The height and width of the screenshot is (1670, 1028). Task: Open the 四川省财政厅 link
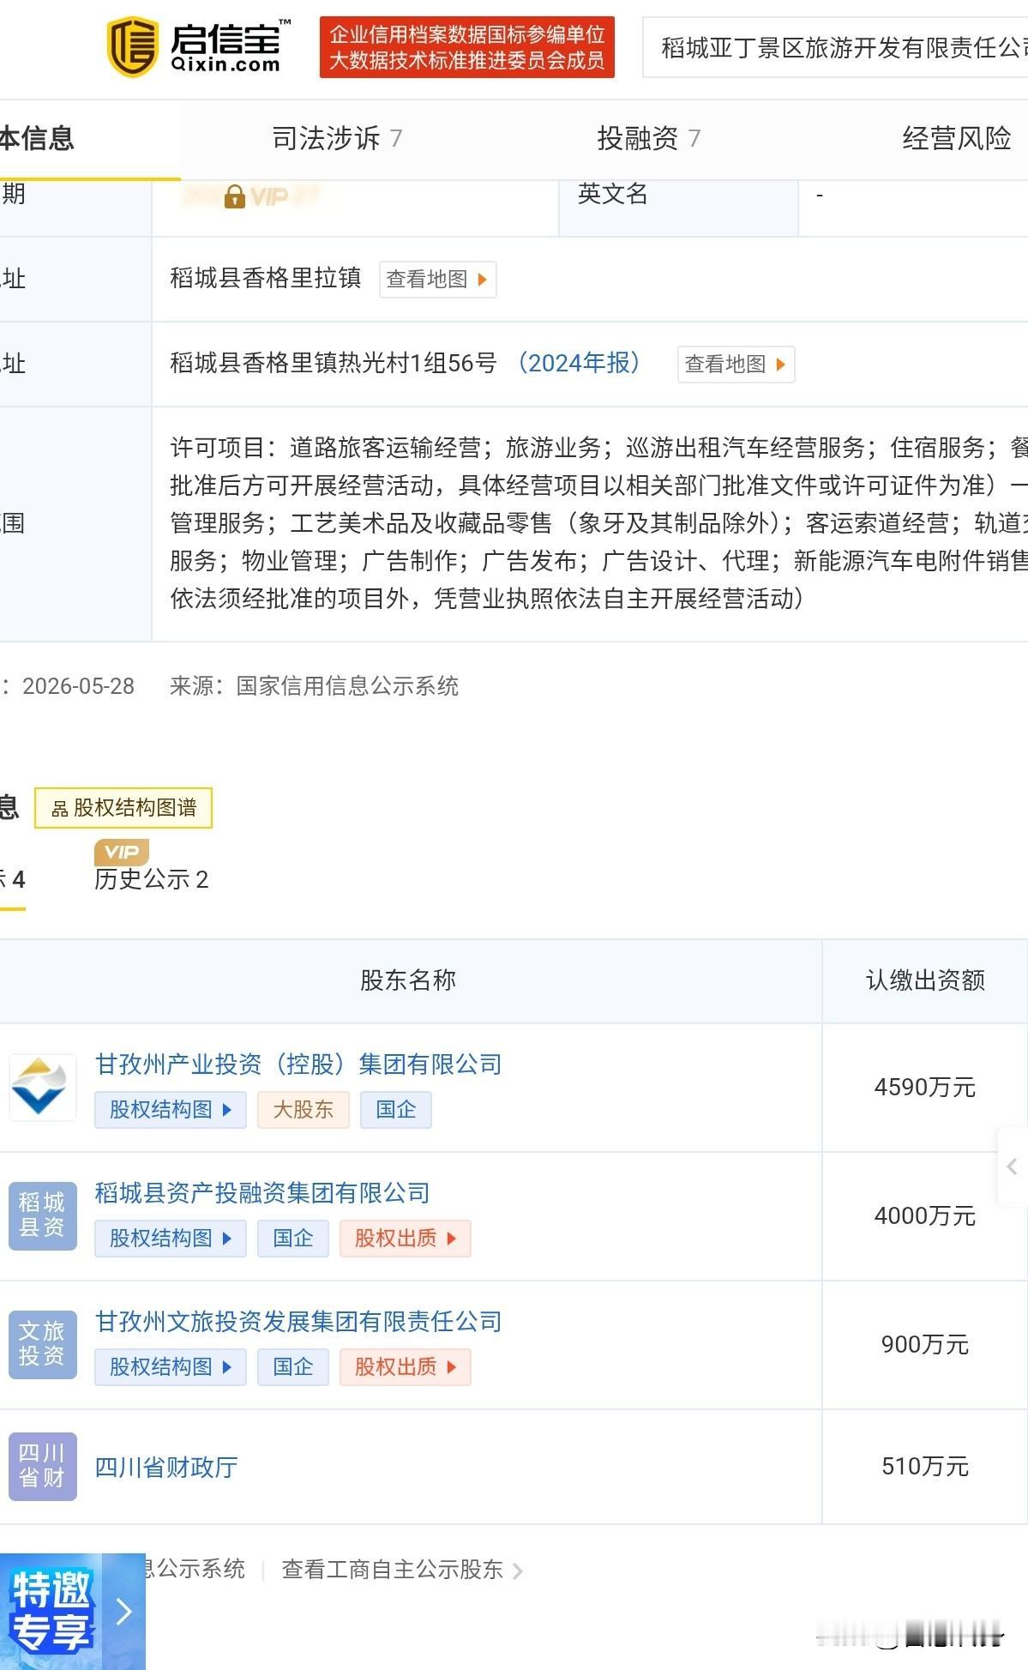pyautogui.click(x=166, y=1468)
